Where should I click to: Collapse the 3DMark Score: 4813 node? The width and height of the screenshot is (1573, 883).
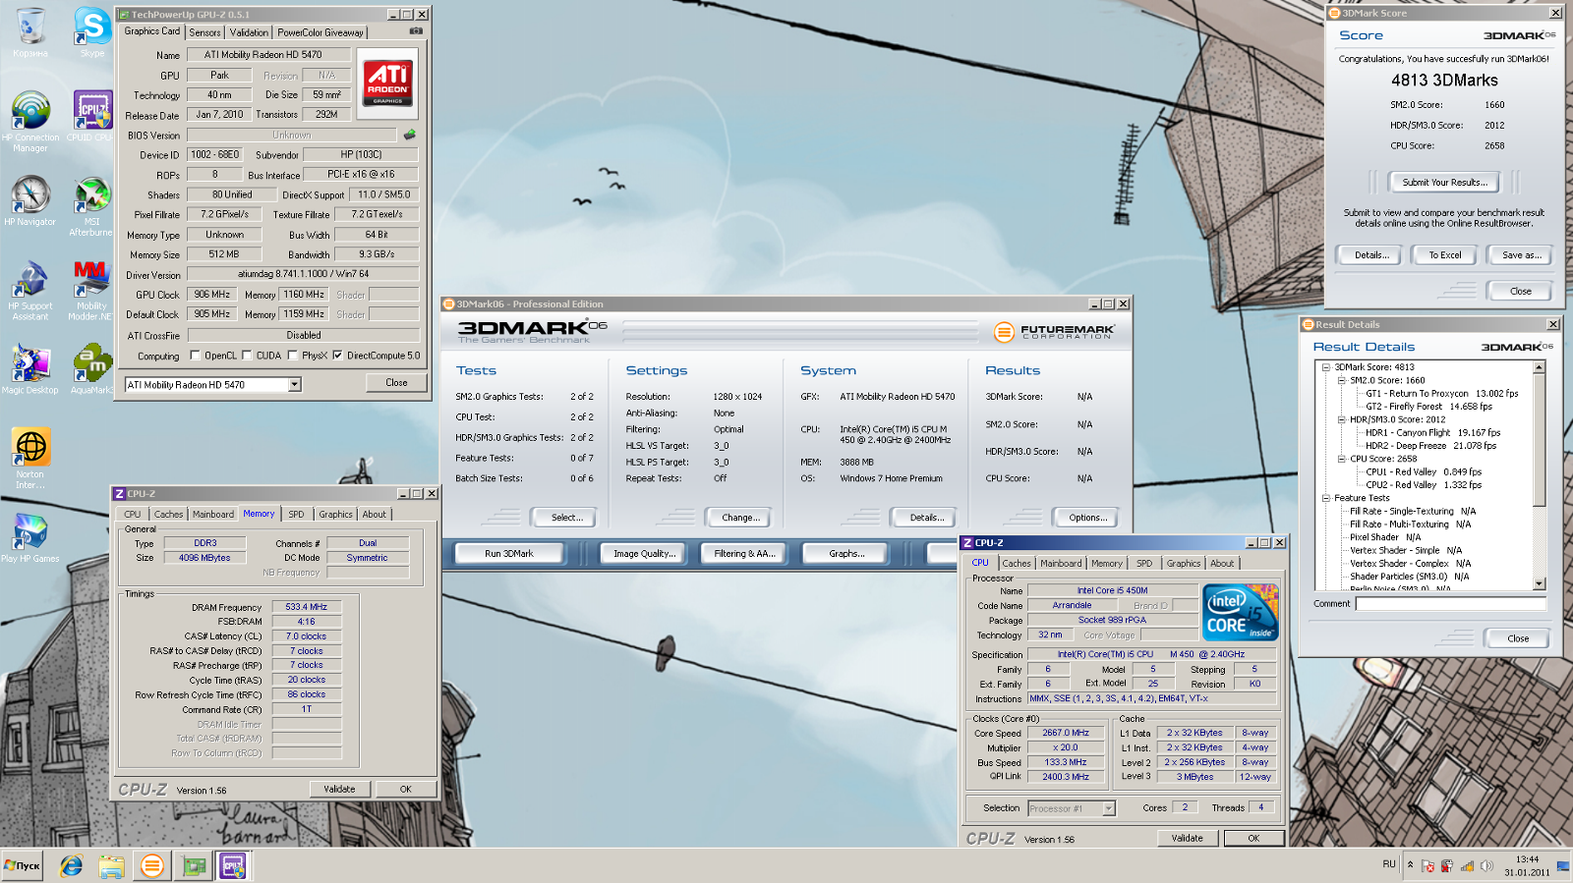pos(1326,367)
